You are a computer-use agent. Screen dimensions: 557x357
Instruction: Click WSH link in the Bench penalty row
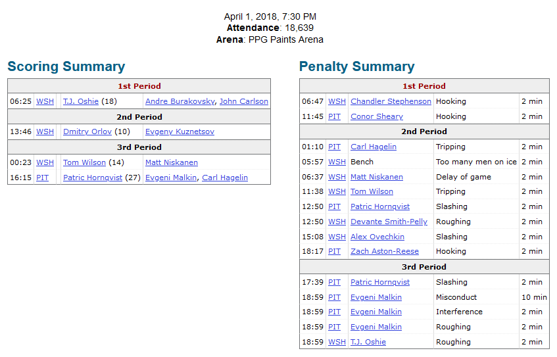pos(337,162)
